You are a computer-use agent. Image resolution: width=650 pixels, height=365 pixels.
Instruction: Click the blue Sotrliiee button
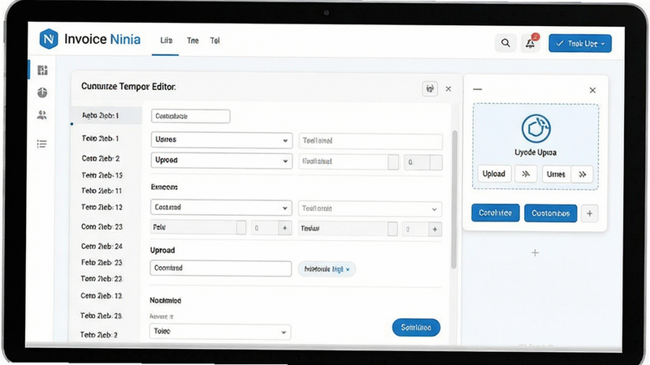click(416, 328)
